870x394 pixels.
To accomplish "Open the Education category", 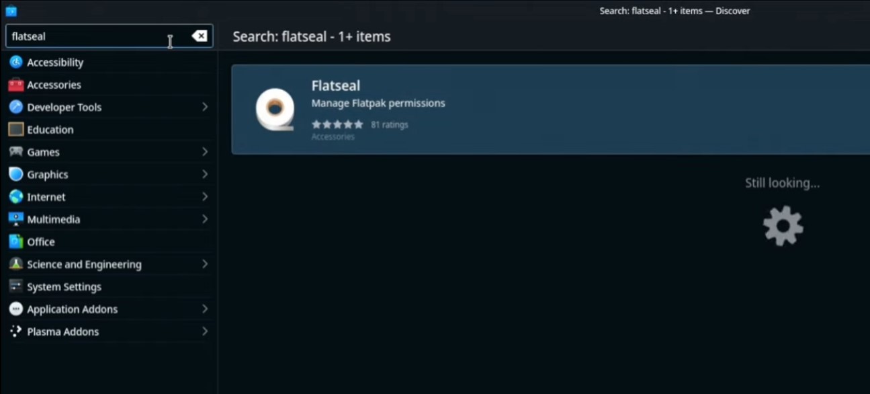I will click(x=50, y=130).
